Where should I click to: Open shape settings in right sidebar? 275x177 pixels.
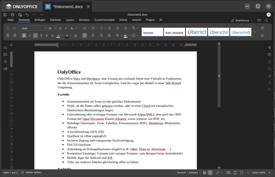click(269, 69)
